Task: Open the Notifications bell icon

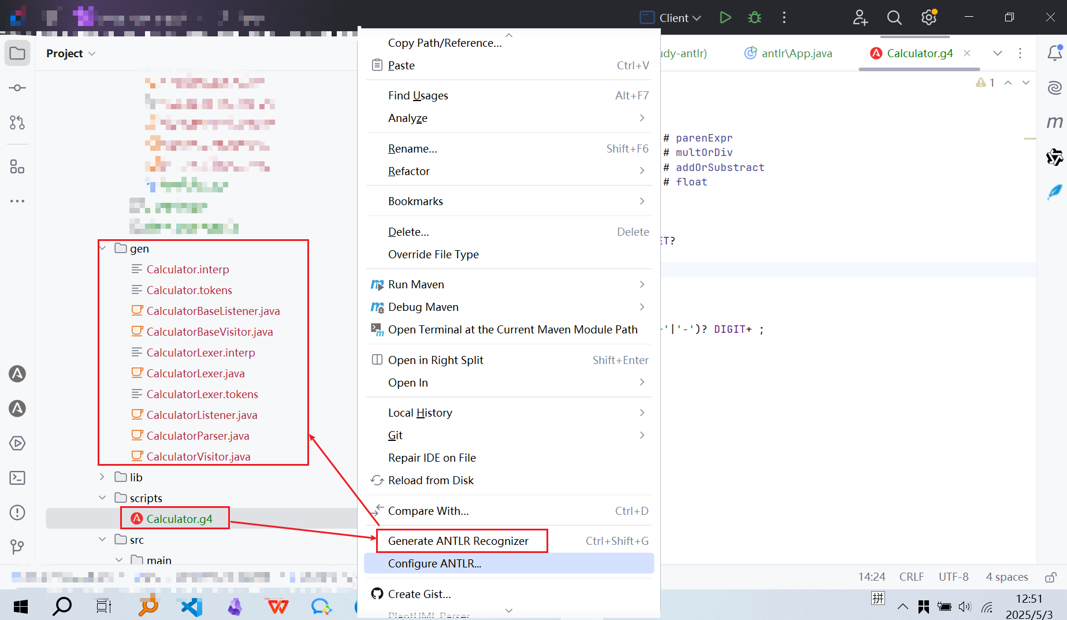Action: point(1055,53)
